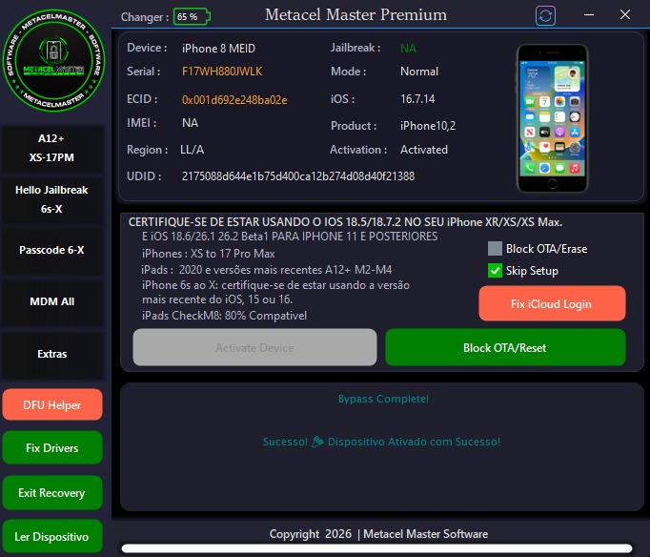Click the Fix Drivers button
The image size is (650, 557).
pos(52,448)
